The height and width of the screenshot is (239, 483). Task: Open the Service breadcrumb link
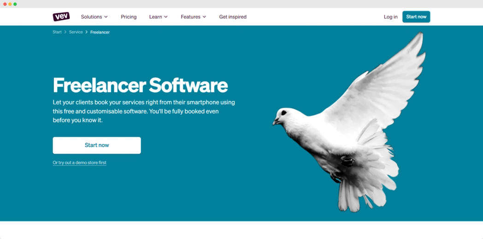(x=76, y=32)
